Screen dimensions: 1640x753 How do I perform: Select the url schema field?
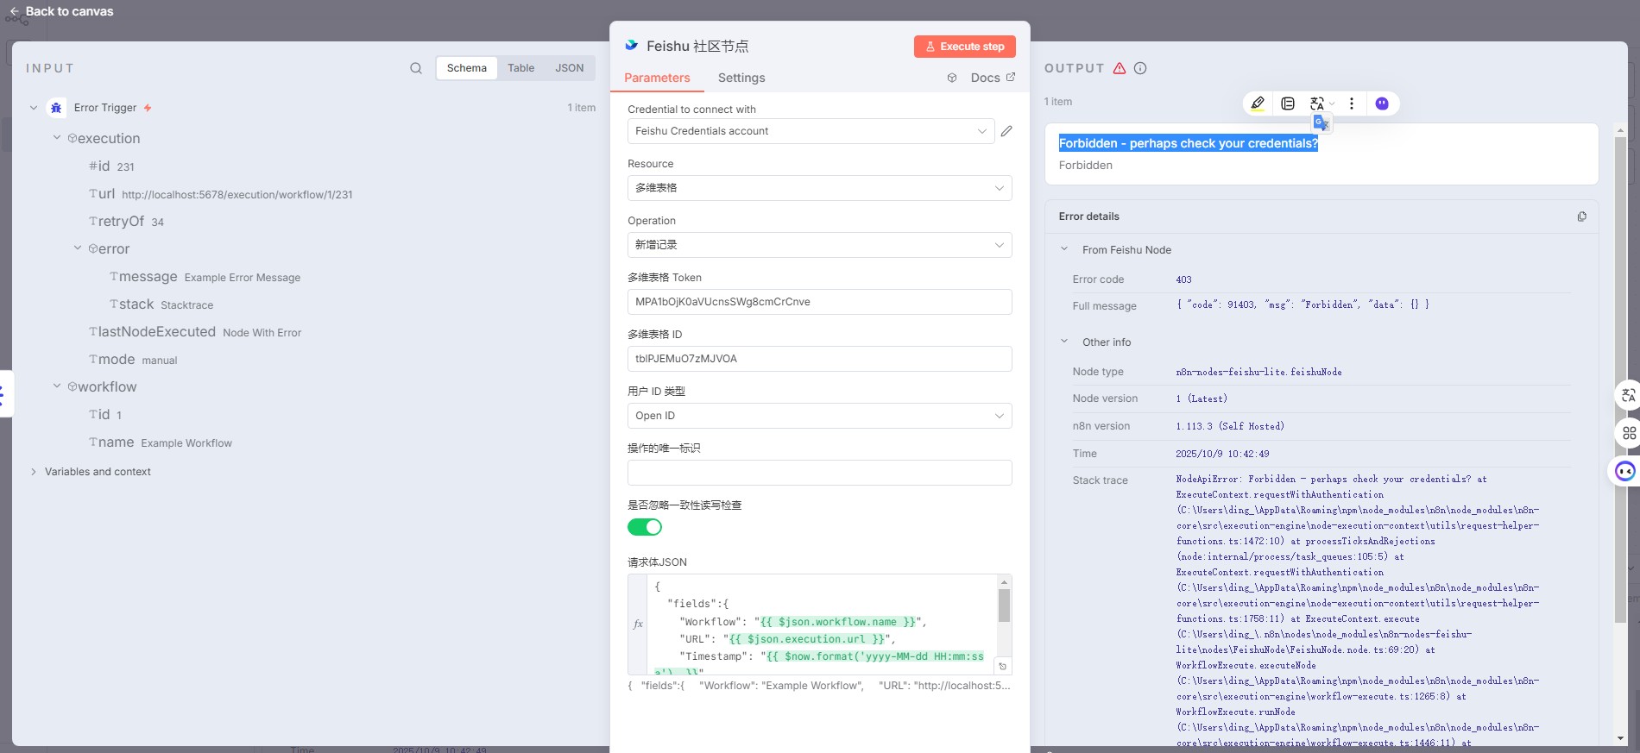pyautogui.click(x=221, y=194)
